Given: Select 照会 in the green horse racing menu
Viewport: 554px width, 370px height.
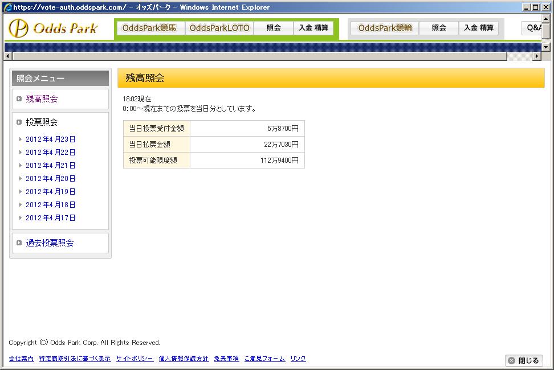Looking at the screenshot, I should 274,28.
